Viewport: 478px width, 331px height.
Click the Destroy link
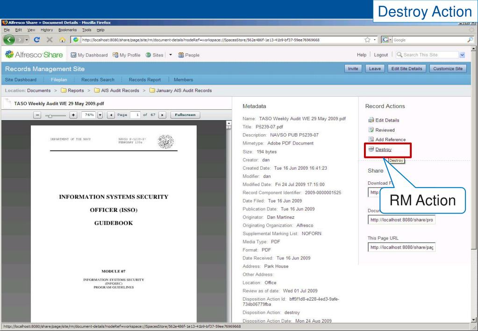(x=384, y=150)
